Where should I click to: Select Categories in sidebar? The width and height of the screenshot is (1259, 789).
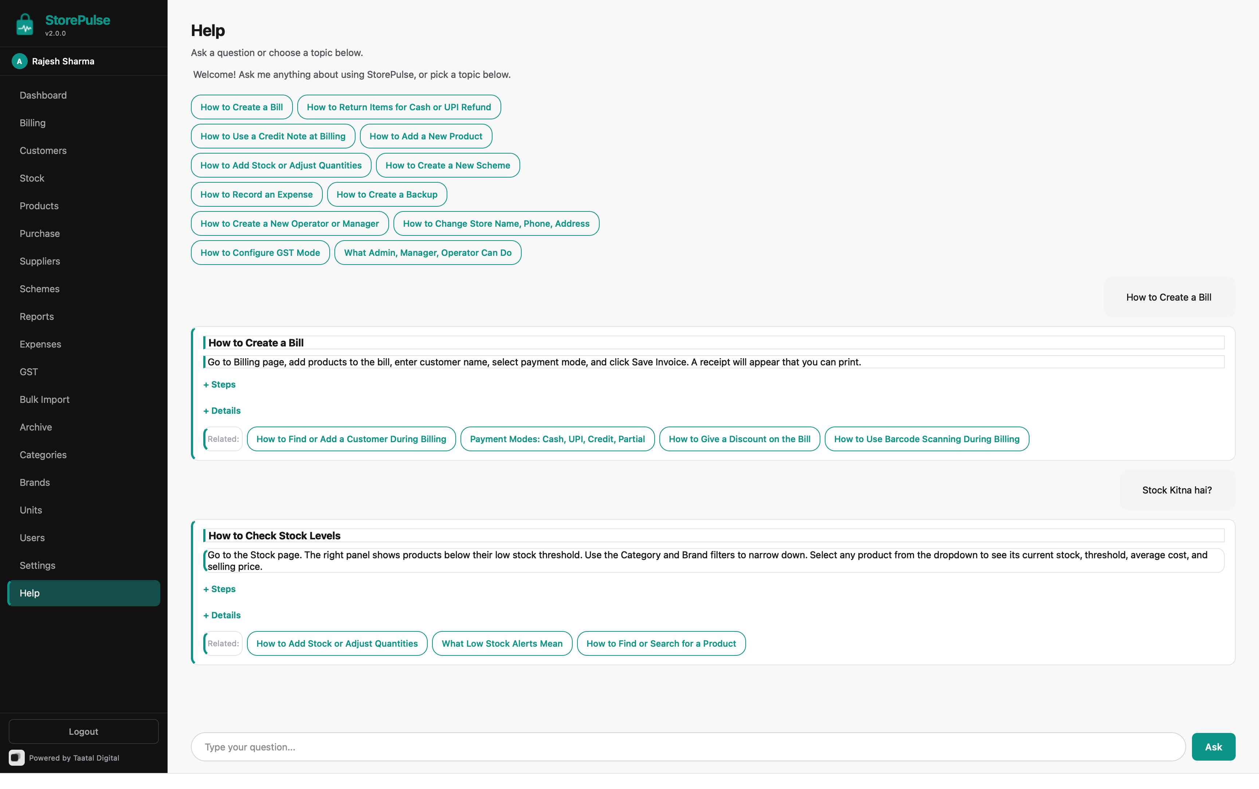83,455
